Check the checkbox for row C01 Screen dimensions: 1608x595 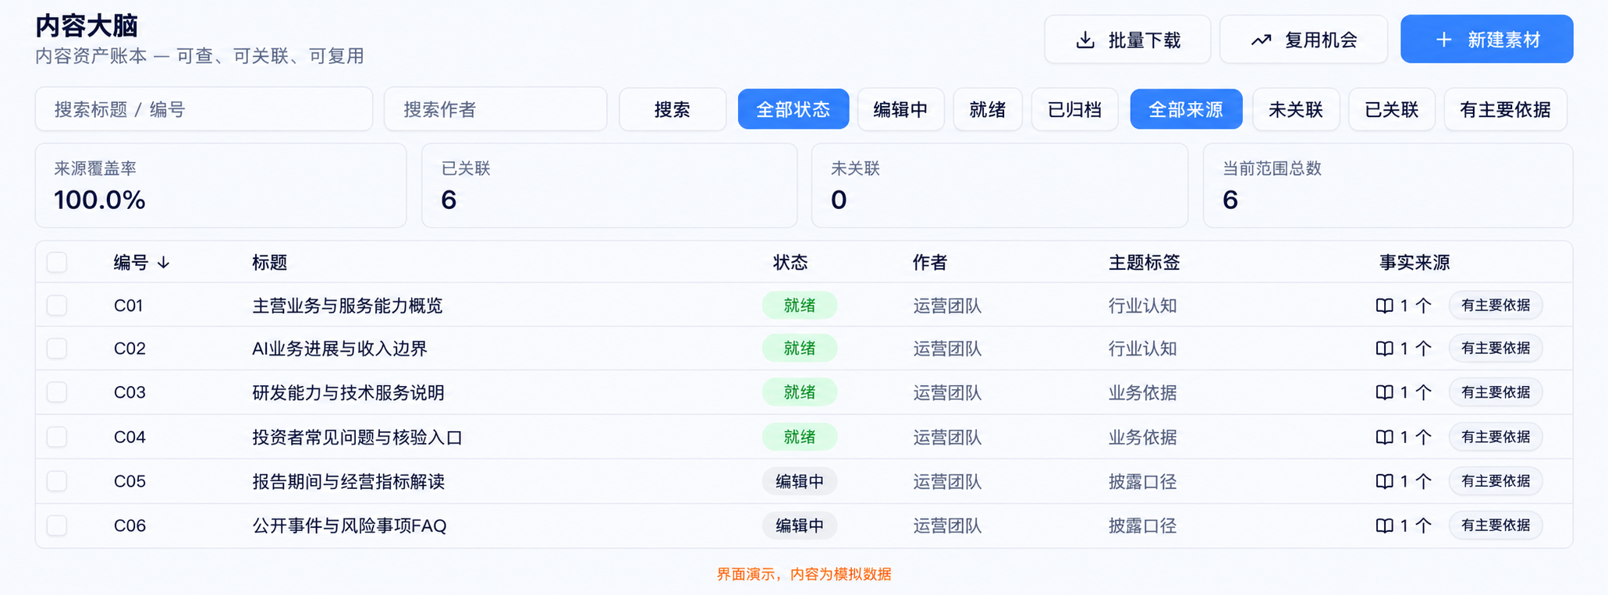pos(57,305)
